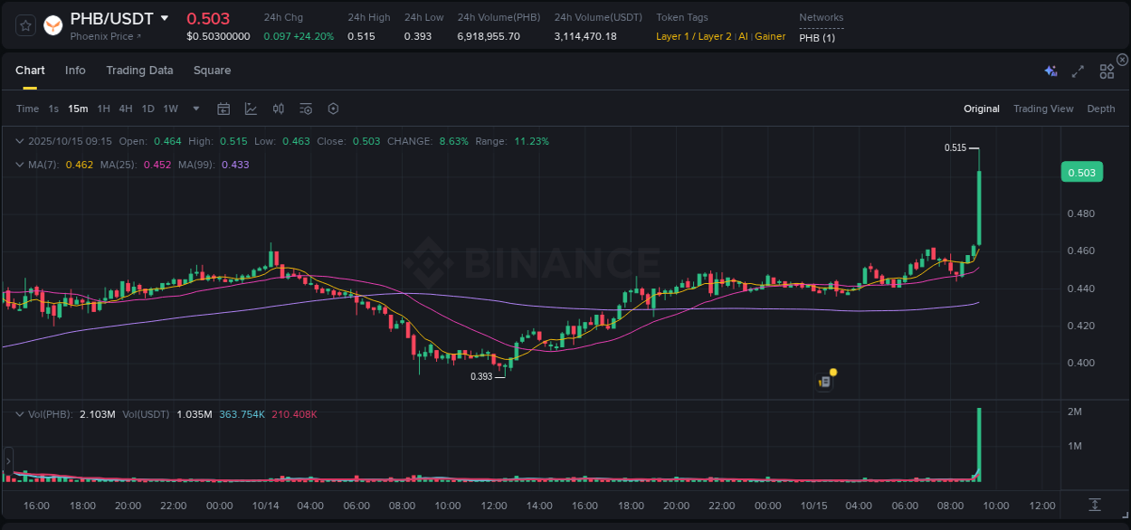Open the chart settings hexagon icon
Viewport: 1131px width, 530px height.
click(333, 109)
